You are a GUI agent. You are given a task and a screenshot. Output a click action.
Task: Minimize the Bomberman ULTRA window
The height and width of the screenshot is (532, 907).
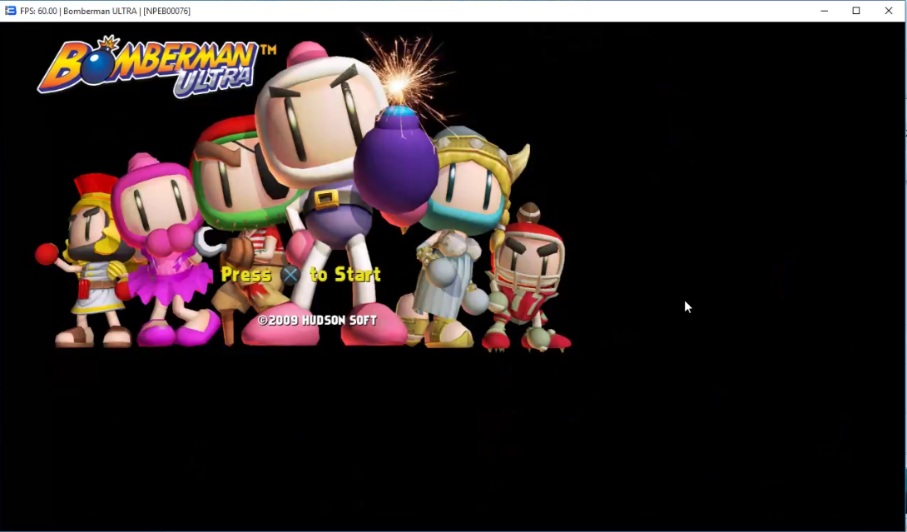click(x=825, y=11)
